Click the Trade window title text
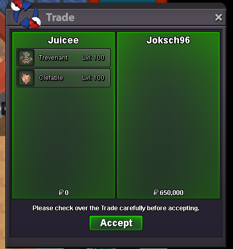 pos(60,17)
